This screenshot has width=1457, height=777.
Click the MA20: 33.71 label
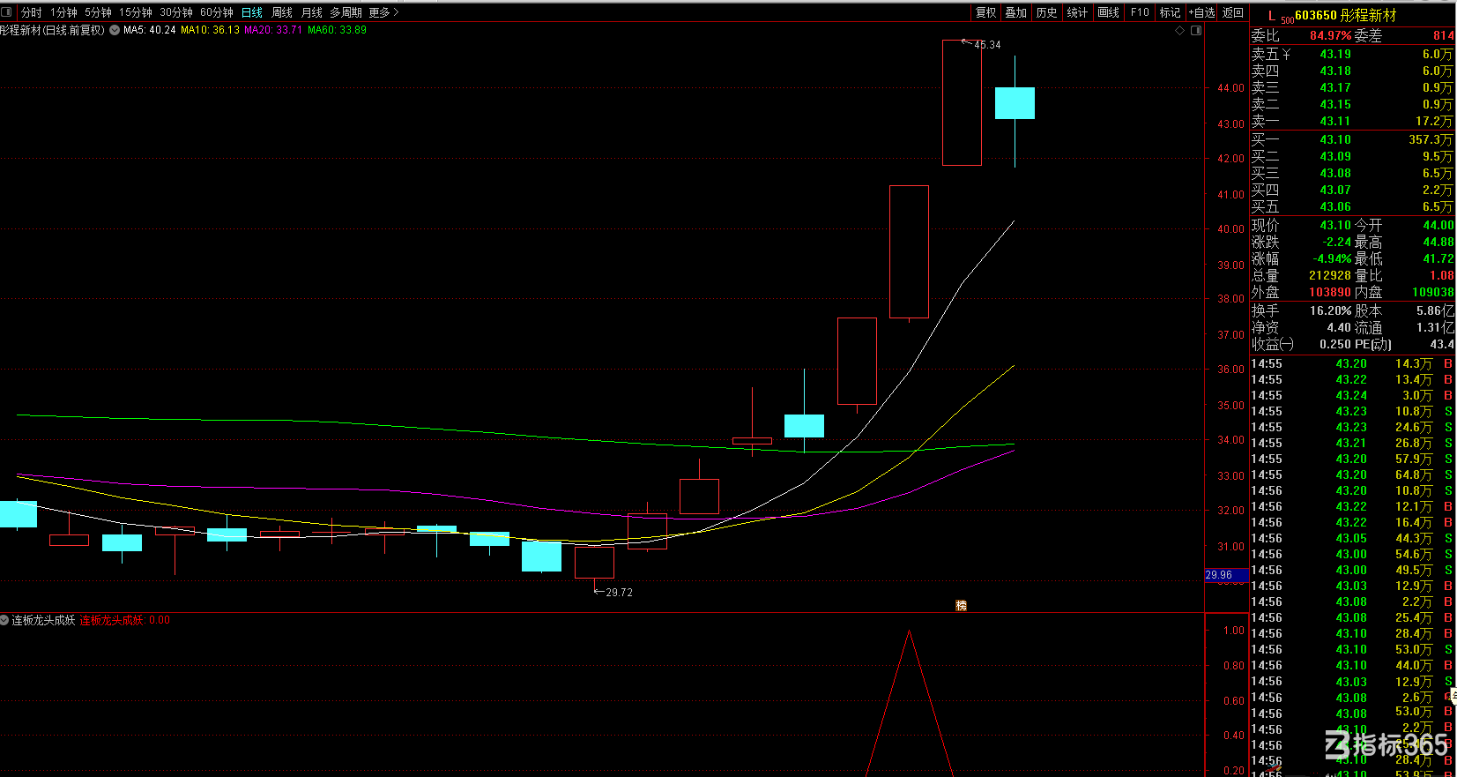click(x=273, y=30)
